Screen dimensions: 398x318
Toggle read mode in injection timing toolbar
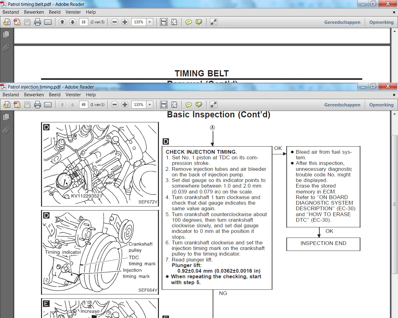214,105
